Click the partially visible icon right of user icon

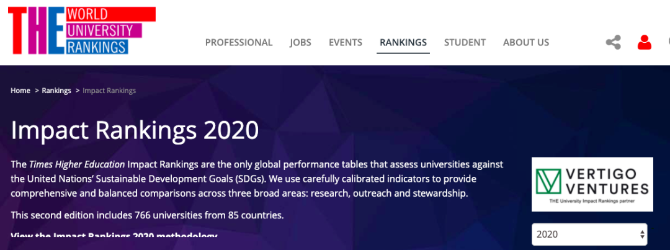click(x=668, y=42)
